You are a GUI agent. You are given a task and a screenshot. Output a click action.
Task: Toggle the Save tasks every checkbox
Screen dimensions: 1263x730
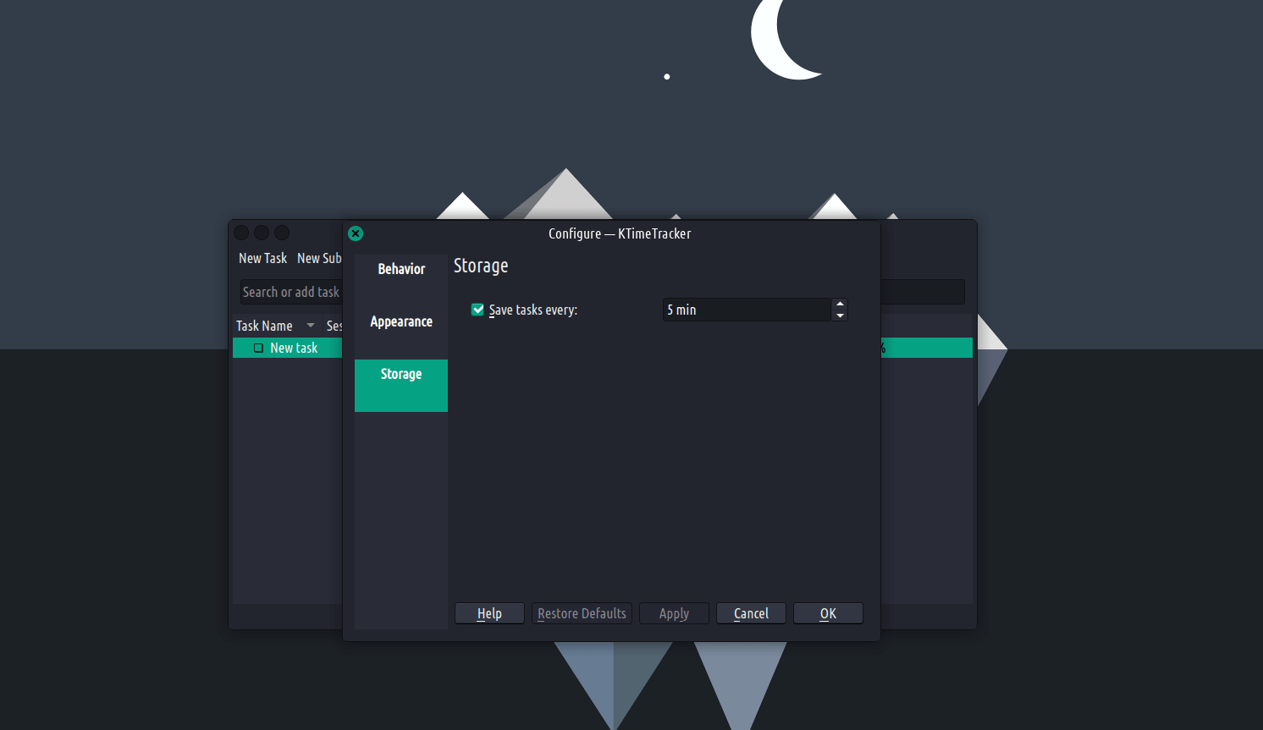pyautogui.click(x=478, y=310)
